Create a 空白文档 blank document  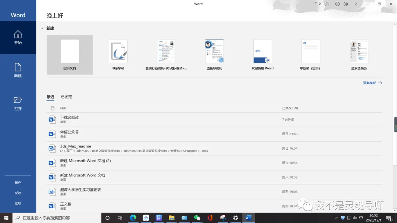pyautogui.click(x=69, y=55)
